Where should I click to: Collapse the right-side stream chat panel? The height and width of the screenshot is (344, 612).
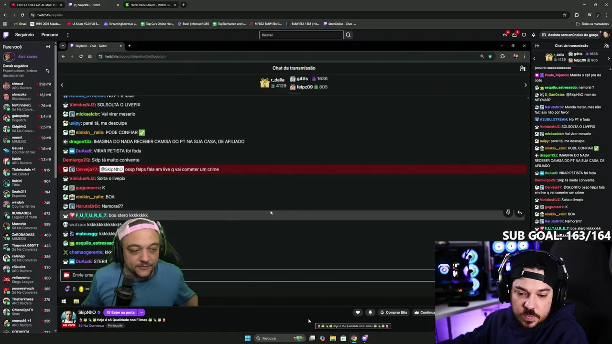(x=536, y=46)
